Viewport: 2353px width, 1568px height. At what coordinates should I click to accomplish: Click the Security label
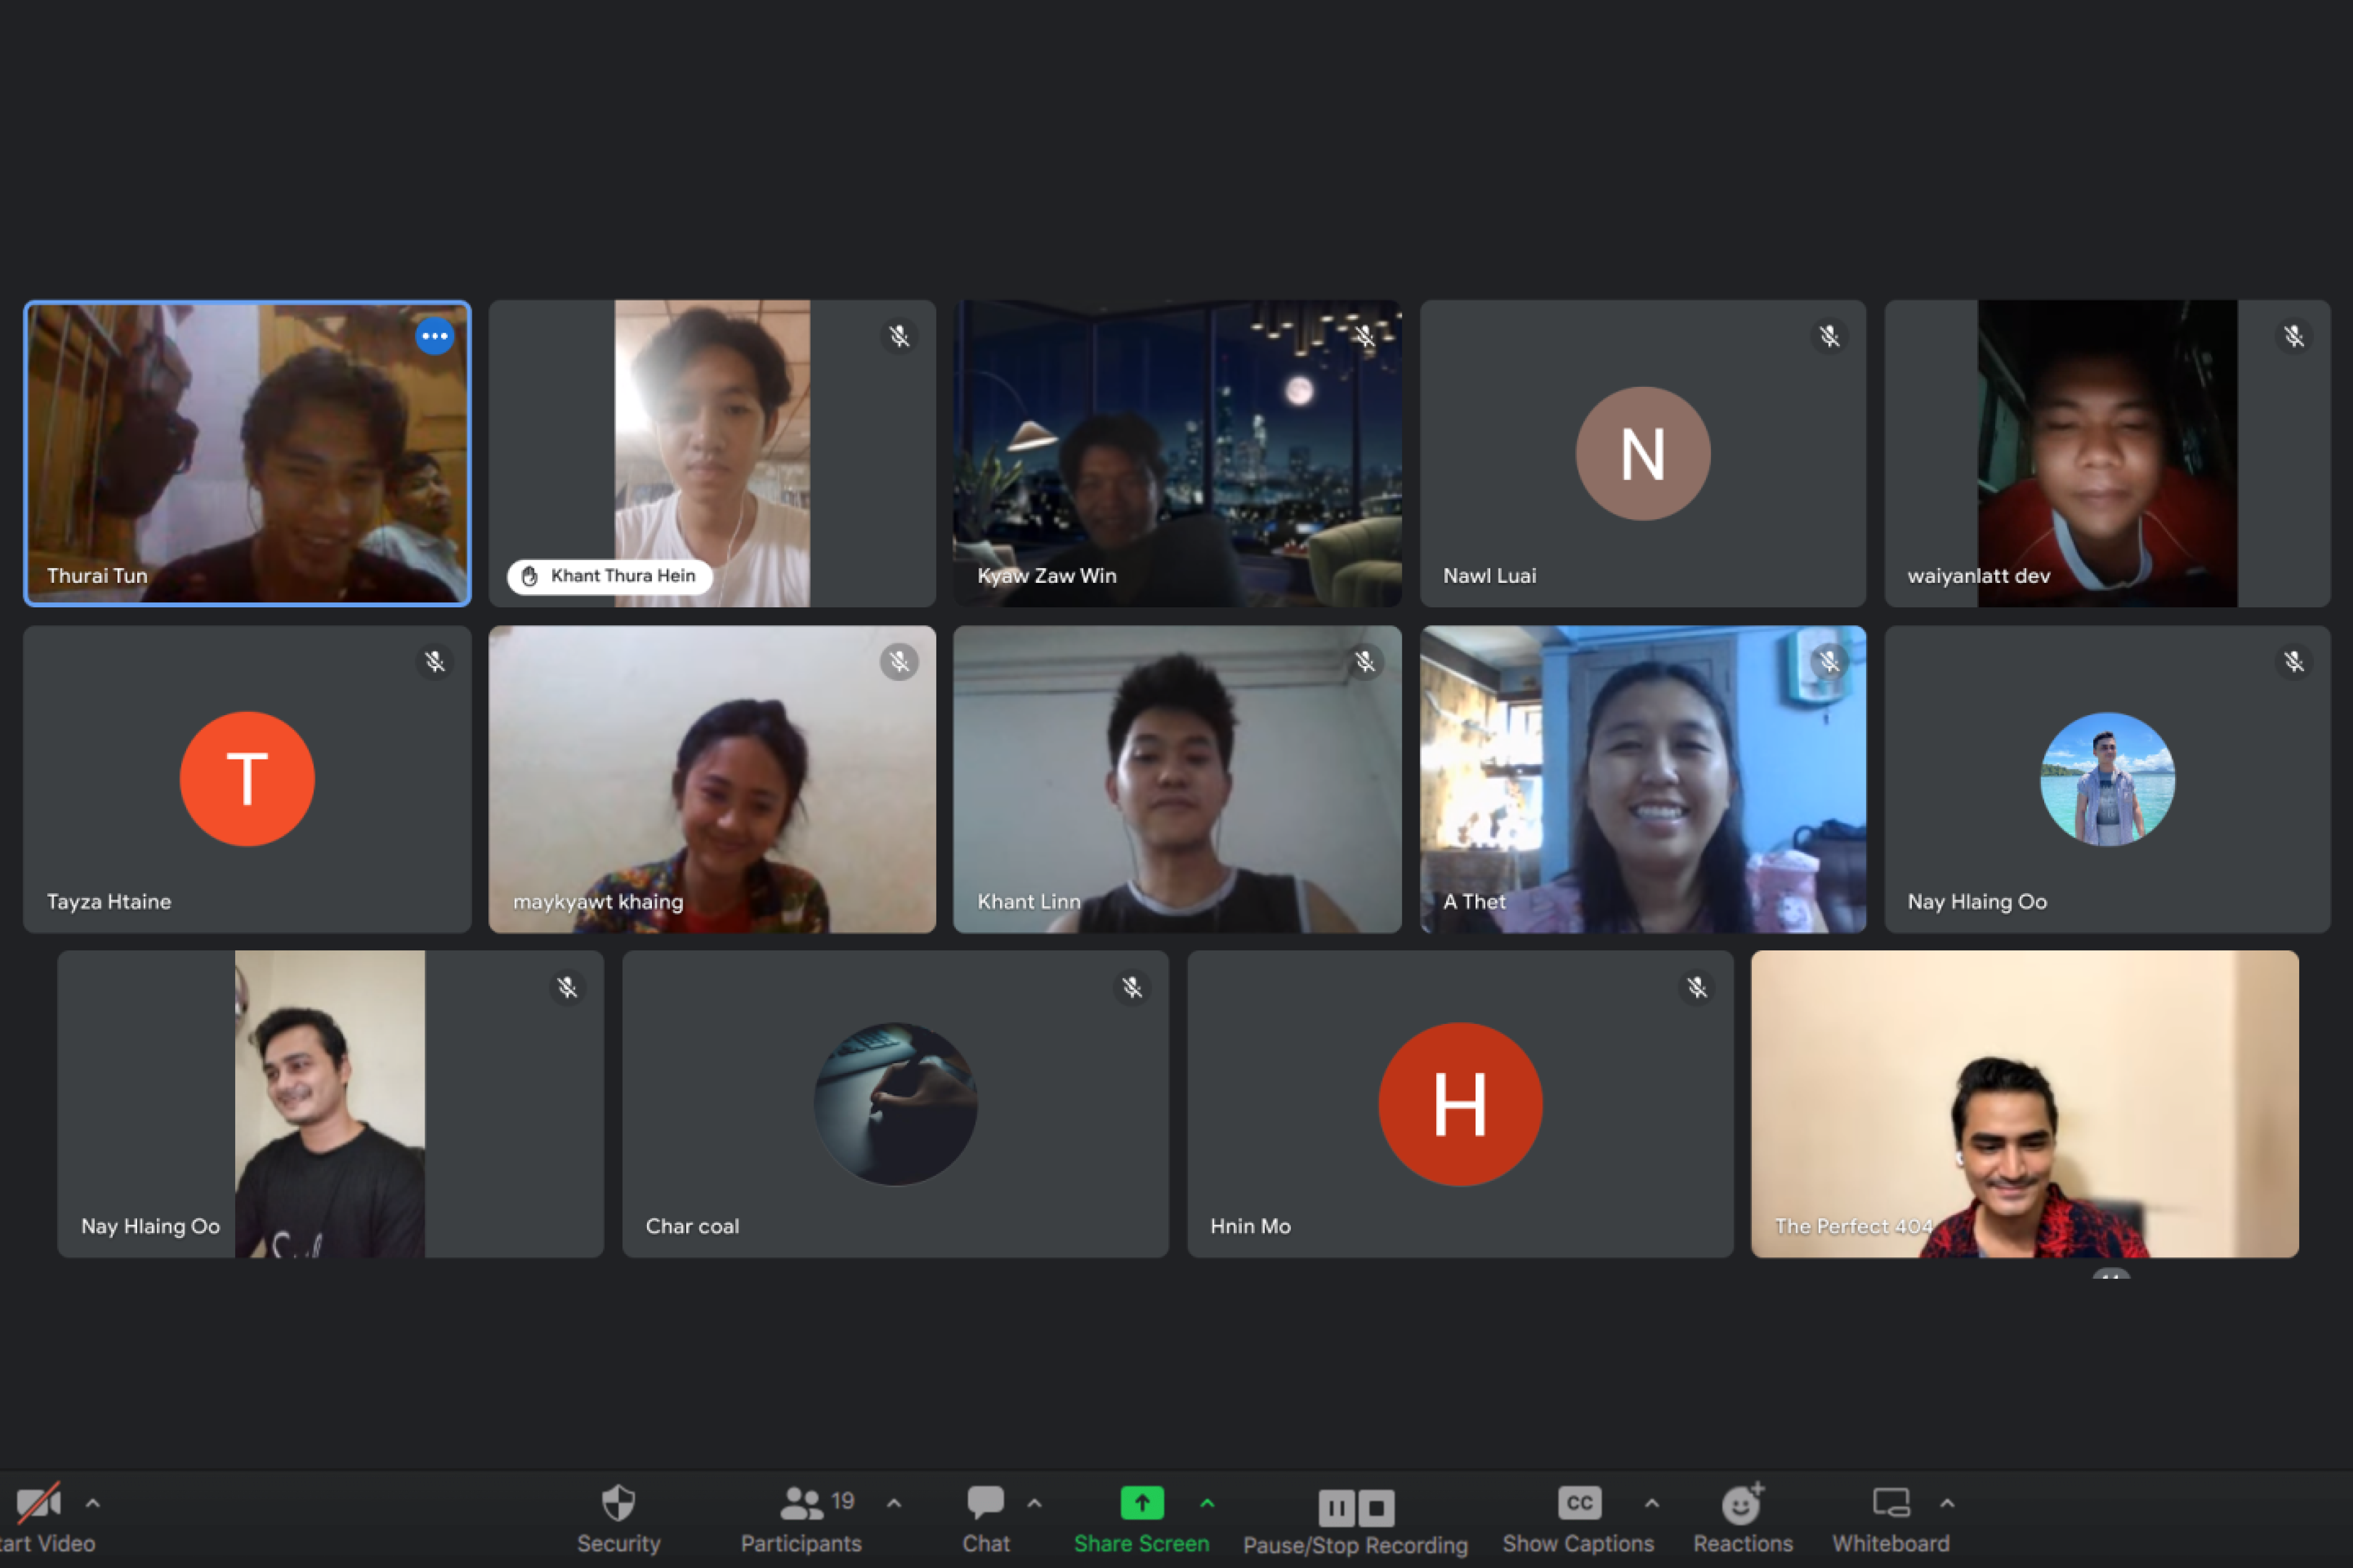[618, 1543]
